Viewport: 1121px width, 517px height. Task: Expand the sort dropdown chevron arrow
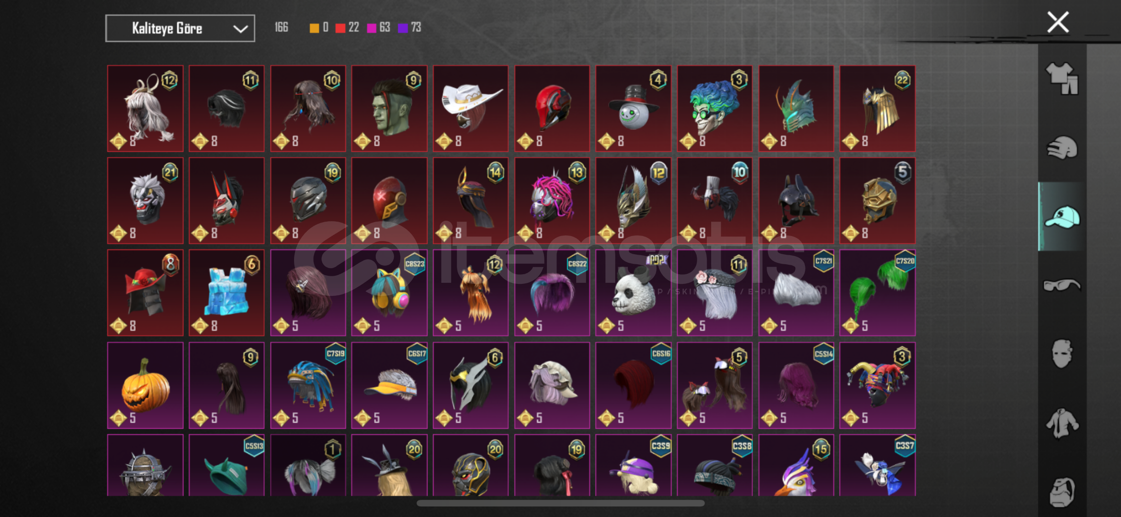click(240, 29)
